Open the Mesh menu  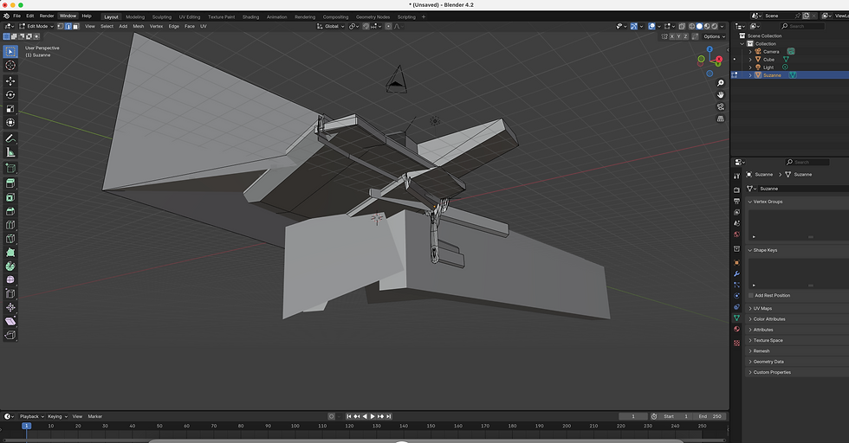[139, 26]
